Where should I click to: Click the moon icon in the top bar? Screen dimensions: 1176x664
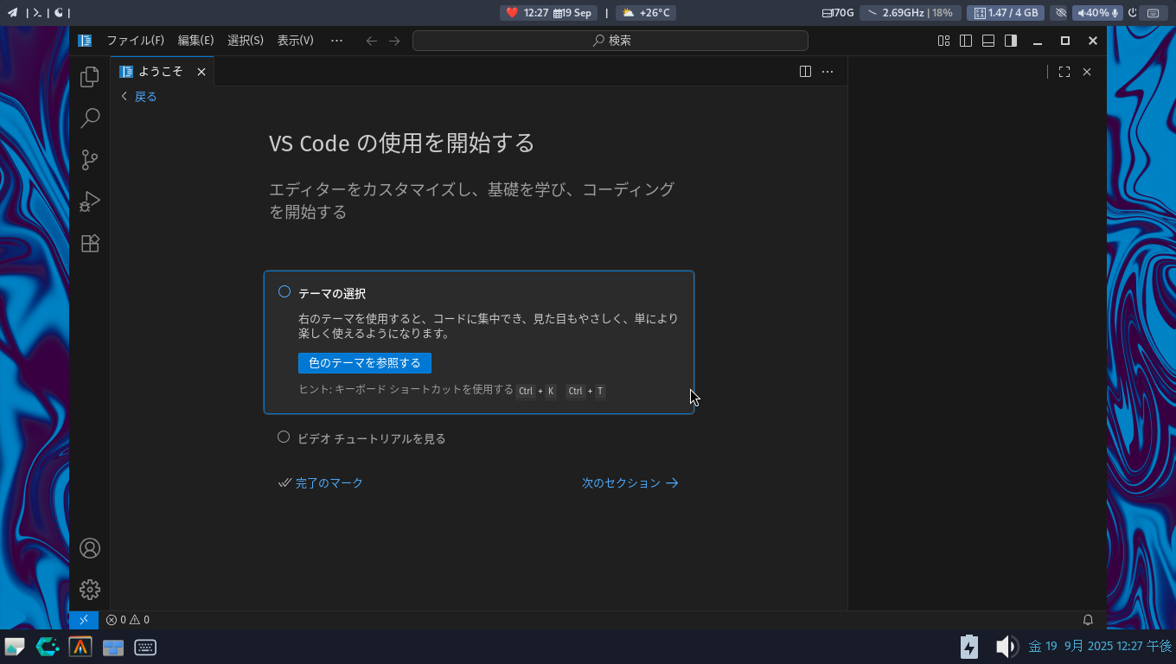(x=58, y=13)
